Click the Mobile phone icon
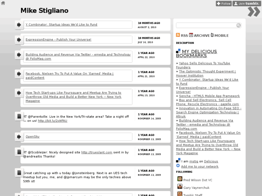Viewport: 262px width, 196px height. pyautogui.click(x=212, y=35)
